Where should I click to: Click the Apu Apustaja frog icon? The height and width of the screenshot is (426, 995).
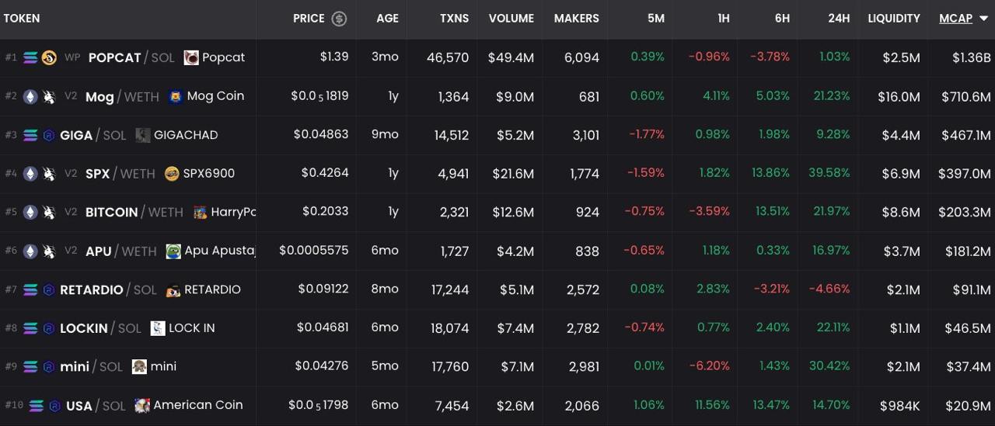173,251
